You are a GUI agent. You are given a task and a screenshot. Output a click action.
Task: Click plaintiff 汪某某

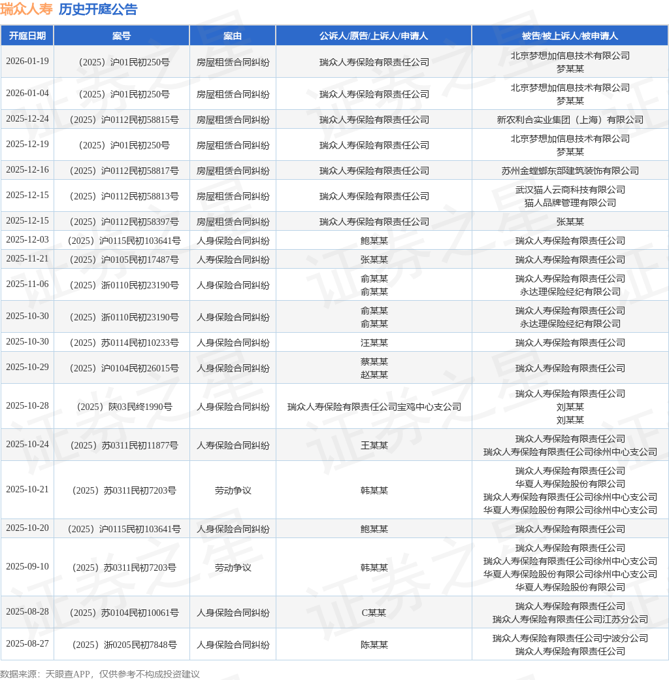[374, 343]
